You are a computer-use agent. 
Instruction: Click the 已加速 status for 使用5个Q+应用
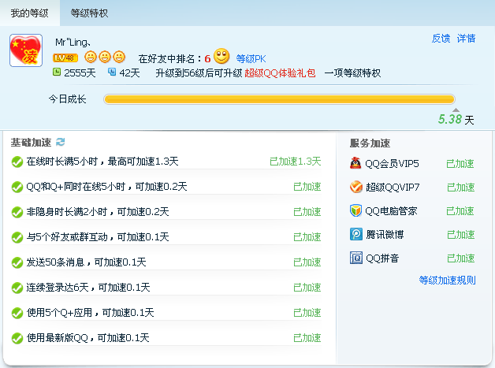[307, 313]
